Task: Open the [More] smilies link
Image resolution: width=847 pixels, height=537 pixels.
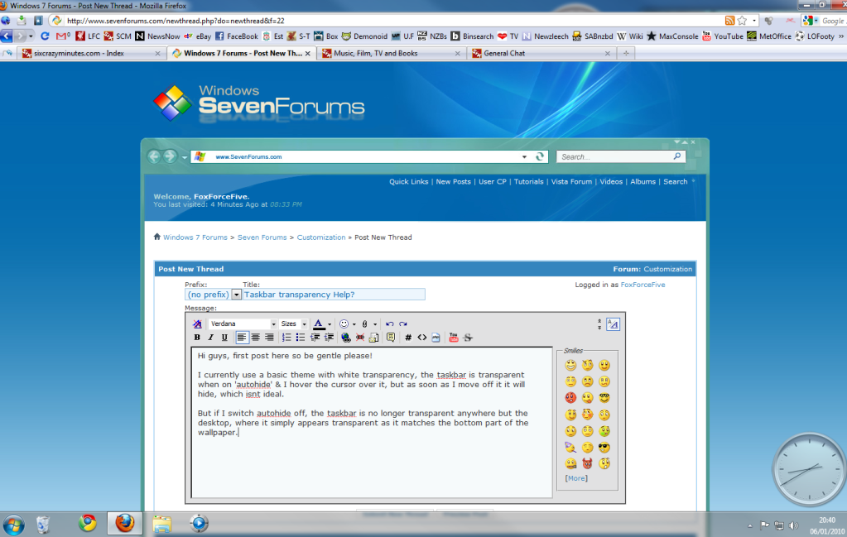Action: click(x=575, y=478)
